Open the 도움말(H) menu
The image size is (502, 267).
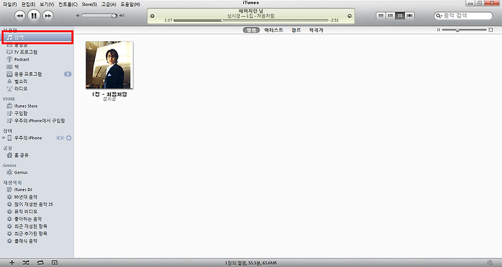(130, 4)
